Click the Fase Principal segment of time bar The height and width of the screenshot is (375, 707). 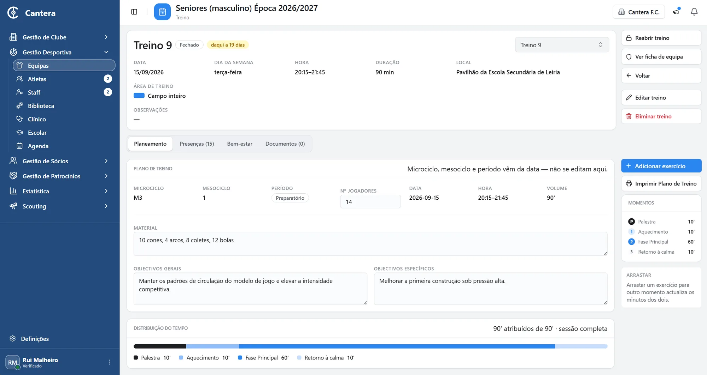click(x=397, y=346)
